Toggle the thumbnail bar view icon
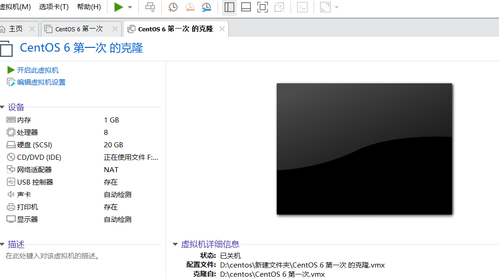The image size is (499, 279). (x=246, y=7)
